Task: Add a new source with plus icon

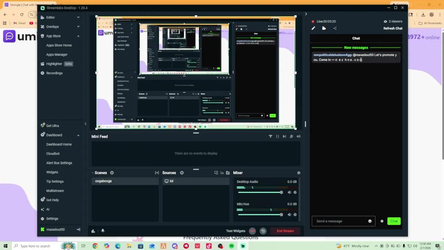Action: click(182, 173)
